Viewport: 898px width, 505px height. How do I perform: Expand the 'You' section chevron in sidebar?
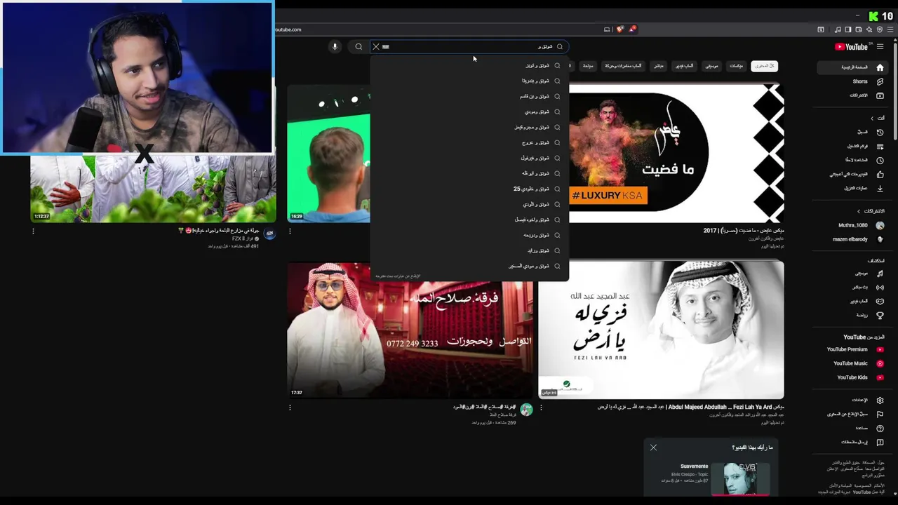pyautogui.click(x=872, y=118)
